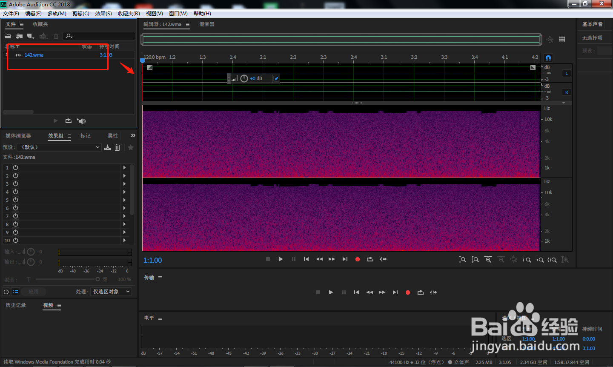Adjust the HUD +0 dB volume knob
The width and height of the screenshot is (613, 367).
(x=244, y=78)
